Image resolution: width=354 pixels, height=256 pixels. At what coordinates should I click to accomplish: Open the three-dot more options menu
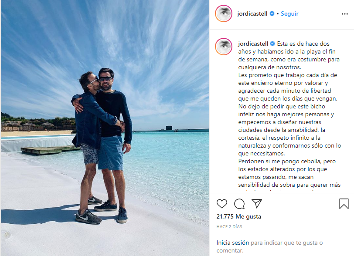click(x=345, y=14)
